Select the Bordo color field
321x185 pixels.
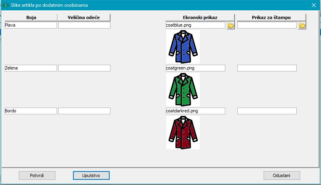pos(31,111)
